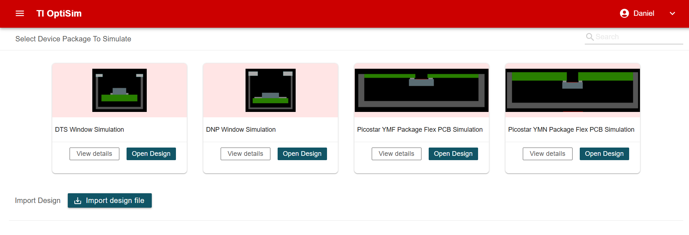Viewport: 689px width, 235px height.
Task: Click the Import design file button
Action: (x=110, y=200)
